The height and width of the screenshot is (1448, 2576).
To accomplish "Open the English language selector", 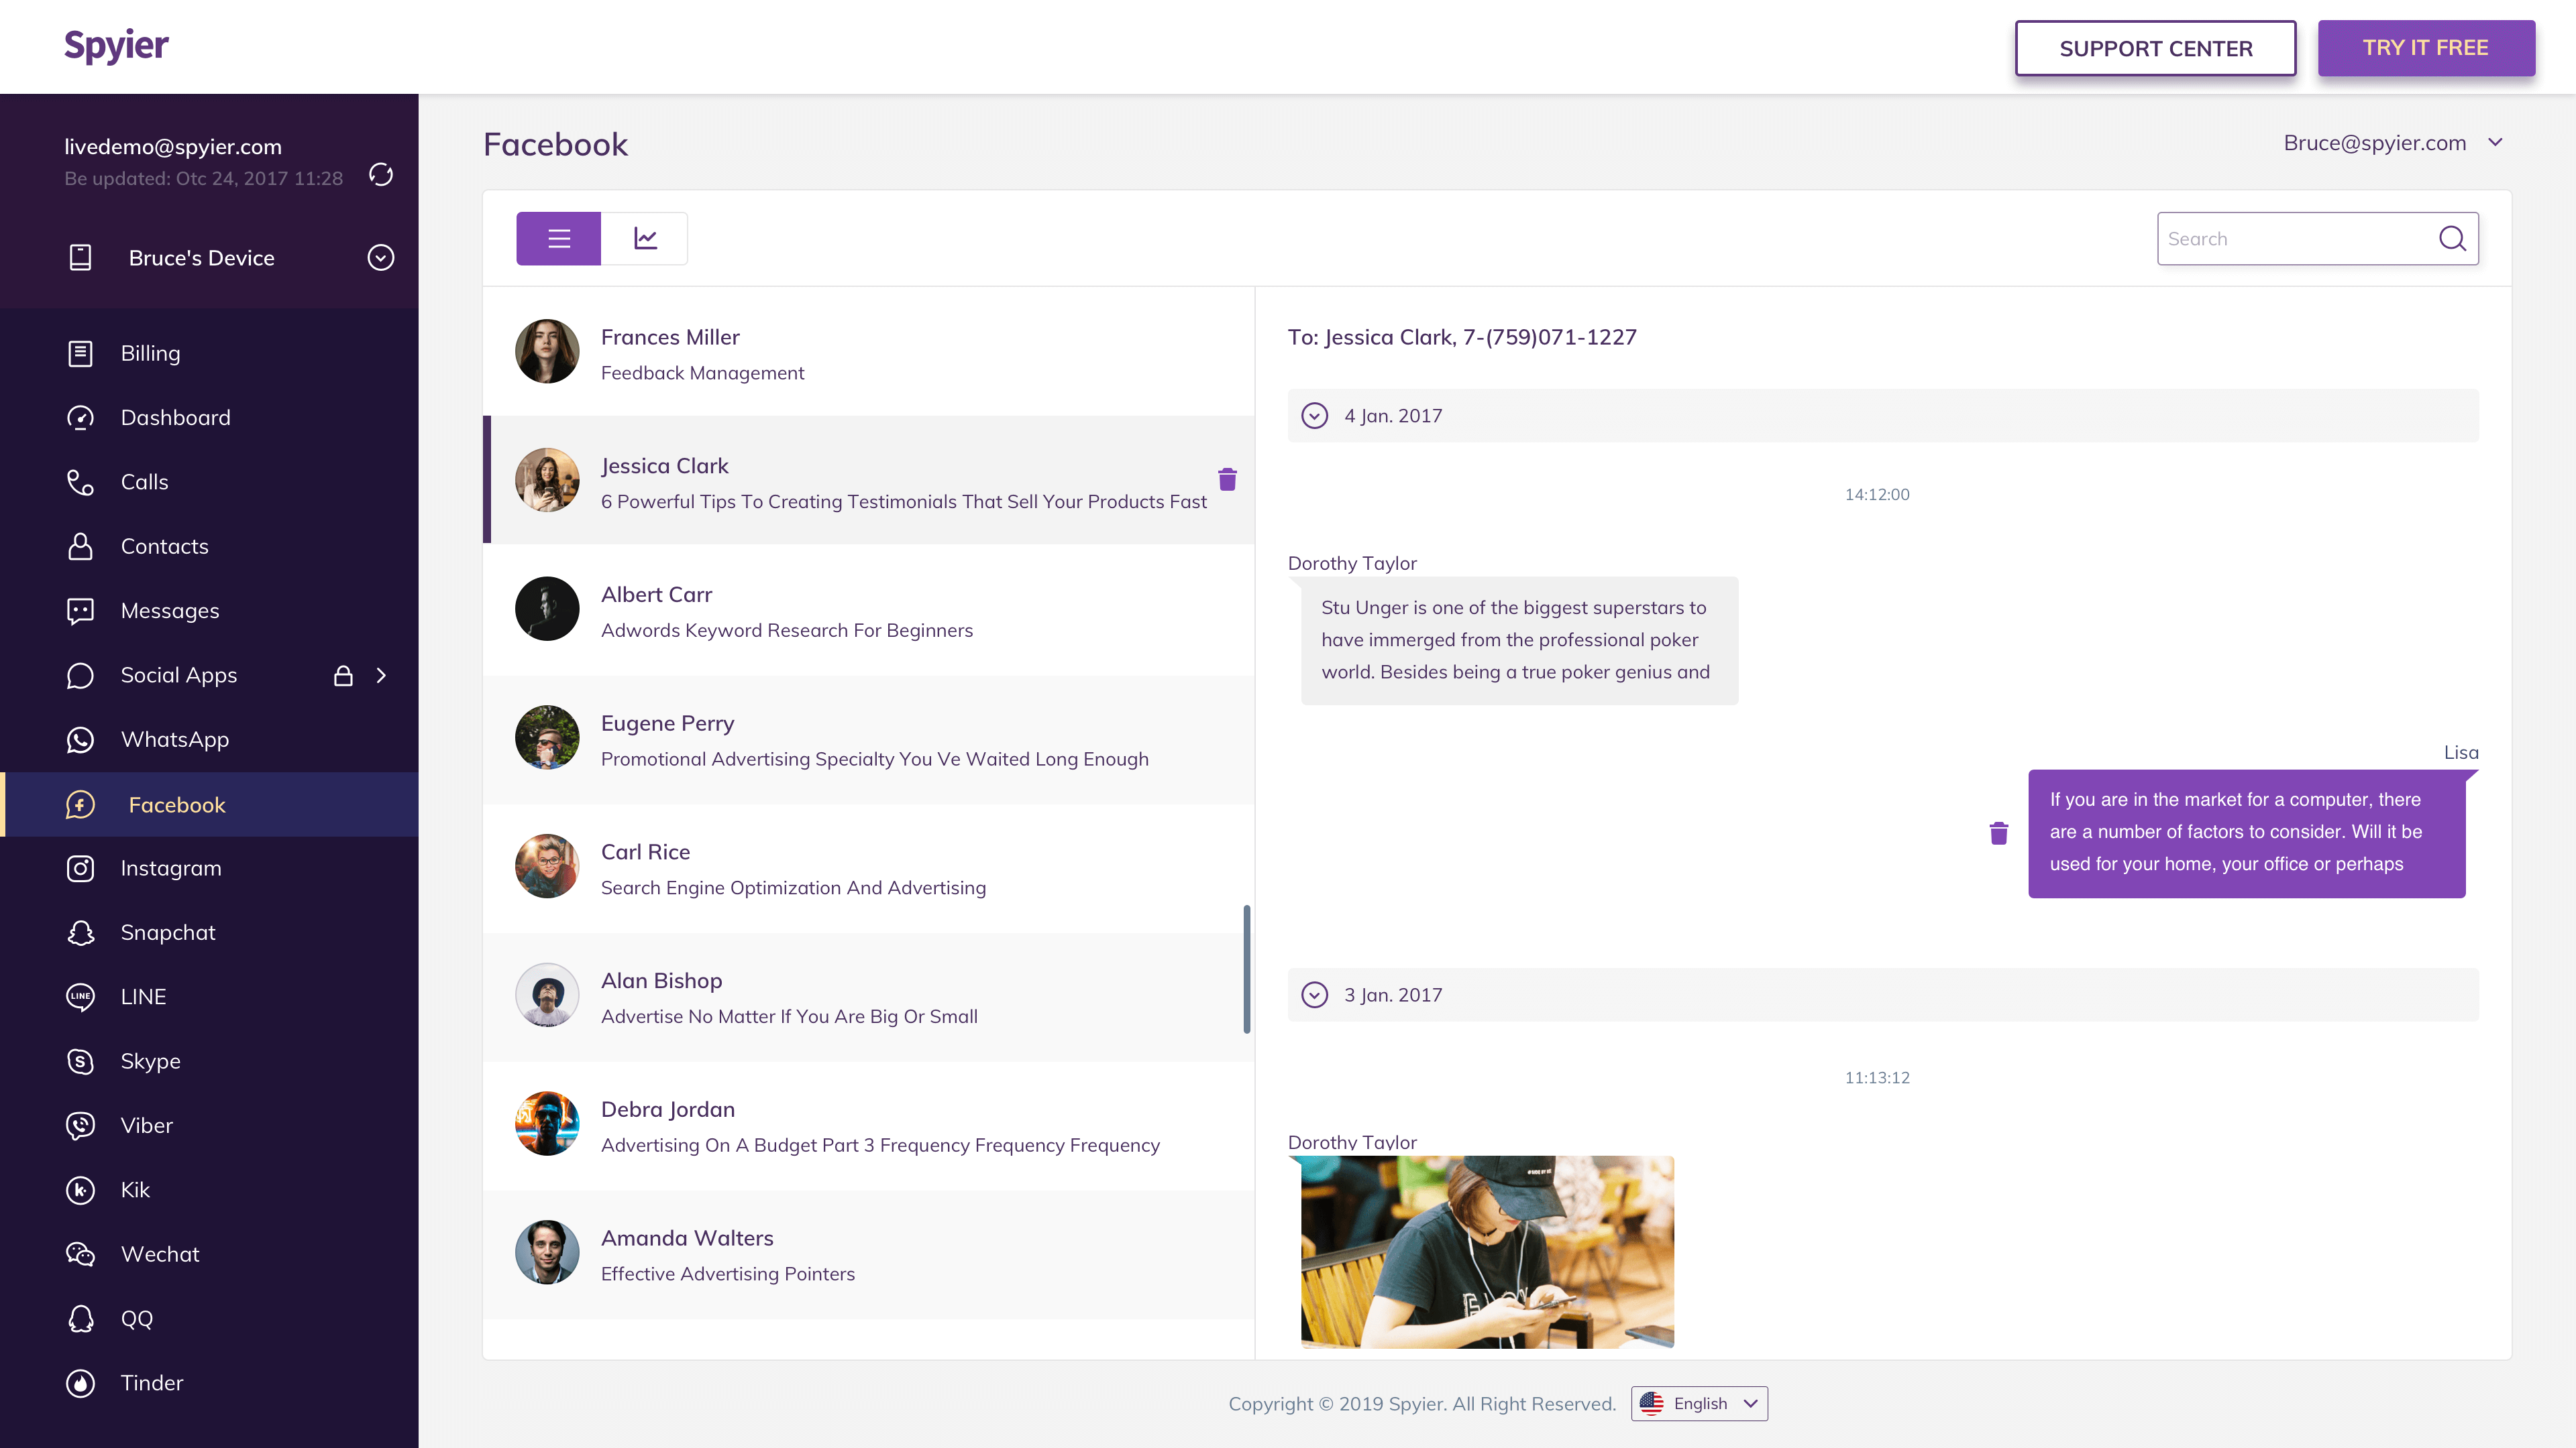I will click(1699, 1403).
